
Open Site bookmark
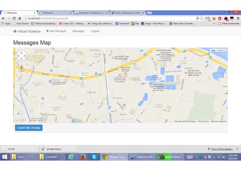(135, 24)
